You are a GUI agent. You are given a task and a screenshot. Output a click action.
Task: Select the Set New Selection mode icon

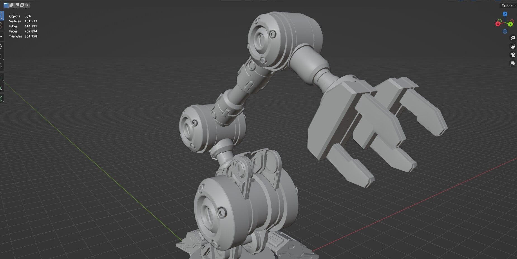(6, 5)
